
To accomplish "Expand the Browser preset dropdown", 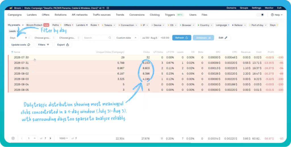I will [x=187, y=25].
